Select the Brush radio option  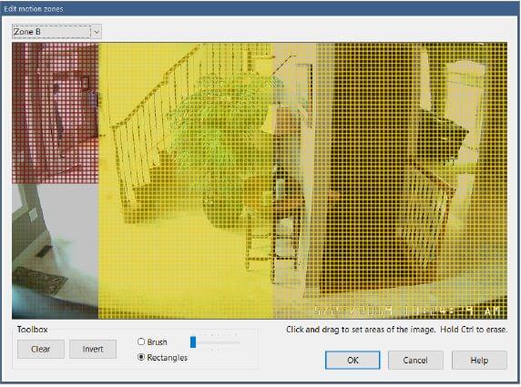[141, 341]
